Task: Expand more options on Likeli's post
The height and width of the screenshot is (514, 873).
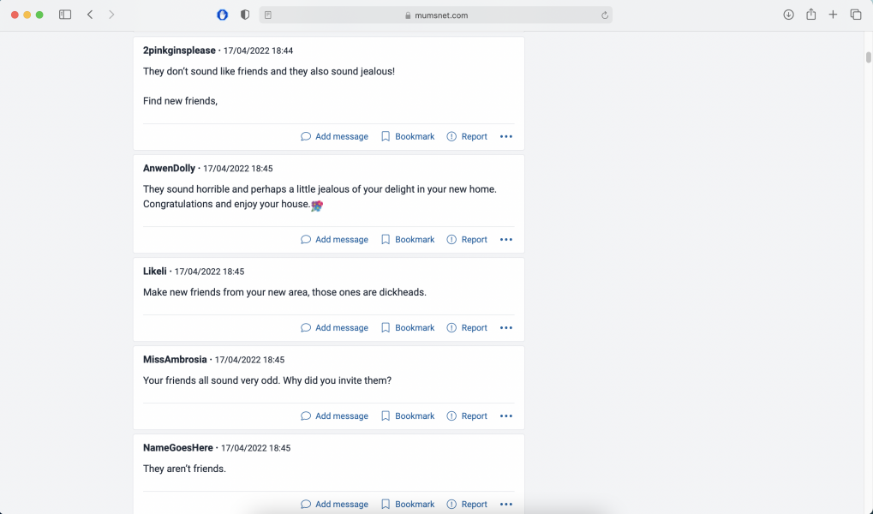Action: point(505,328)
